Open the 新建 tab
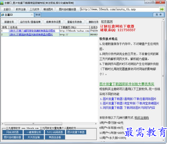This screenshot has height=144, width=170. click(x=38, y=15)
